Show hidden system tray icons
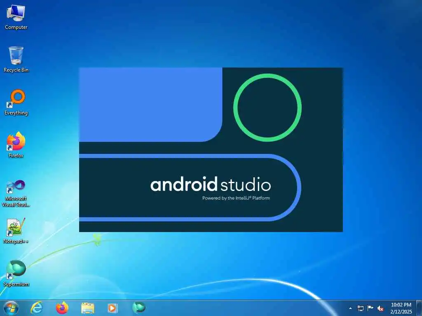The width and height of the screenshot is (422, 316). click(x=350, y=308)
